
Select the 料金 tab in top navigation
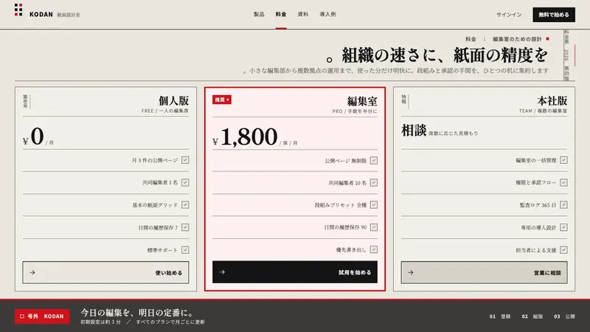pyautogui.click(x=281, y=14)
